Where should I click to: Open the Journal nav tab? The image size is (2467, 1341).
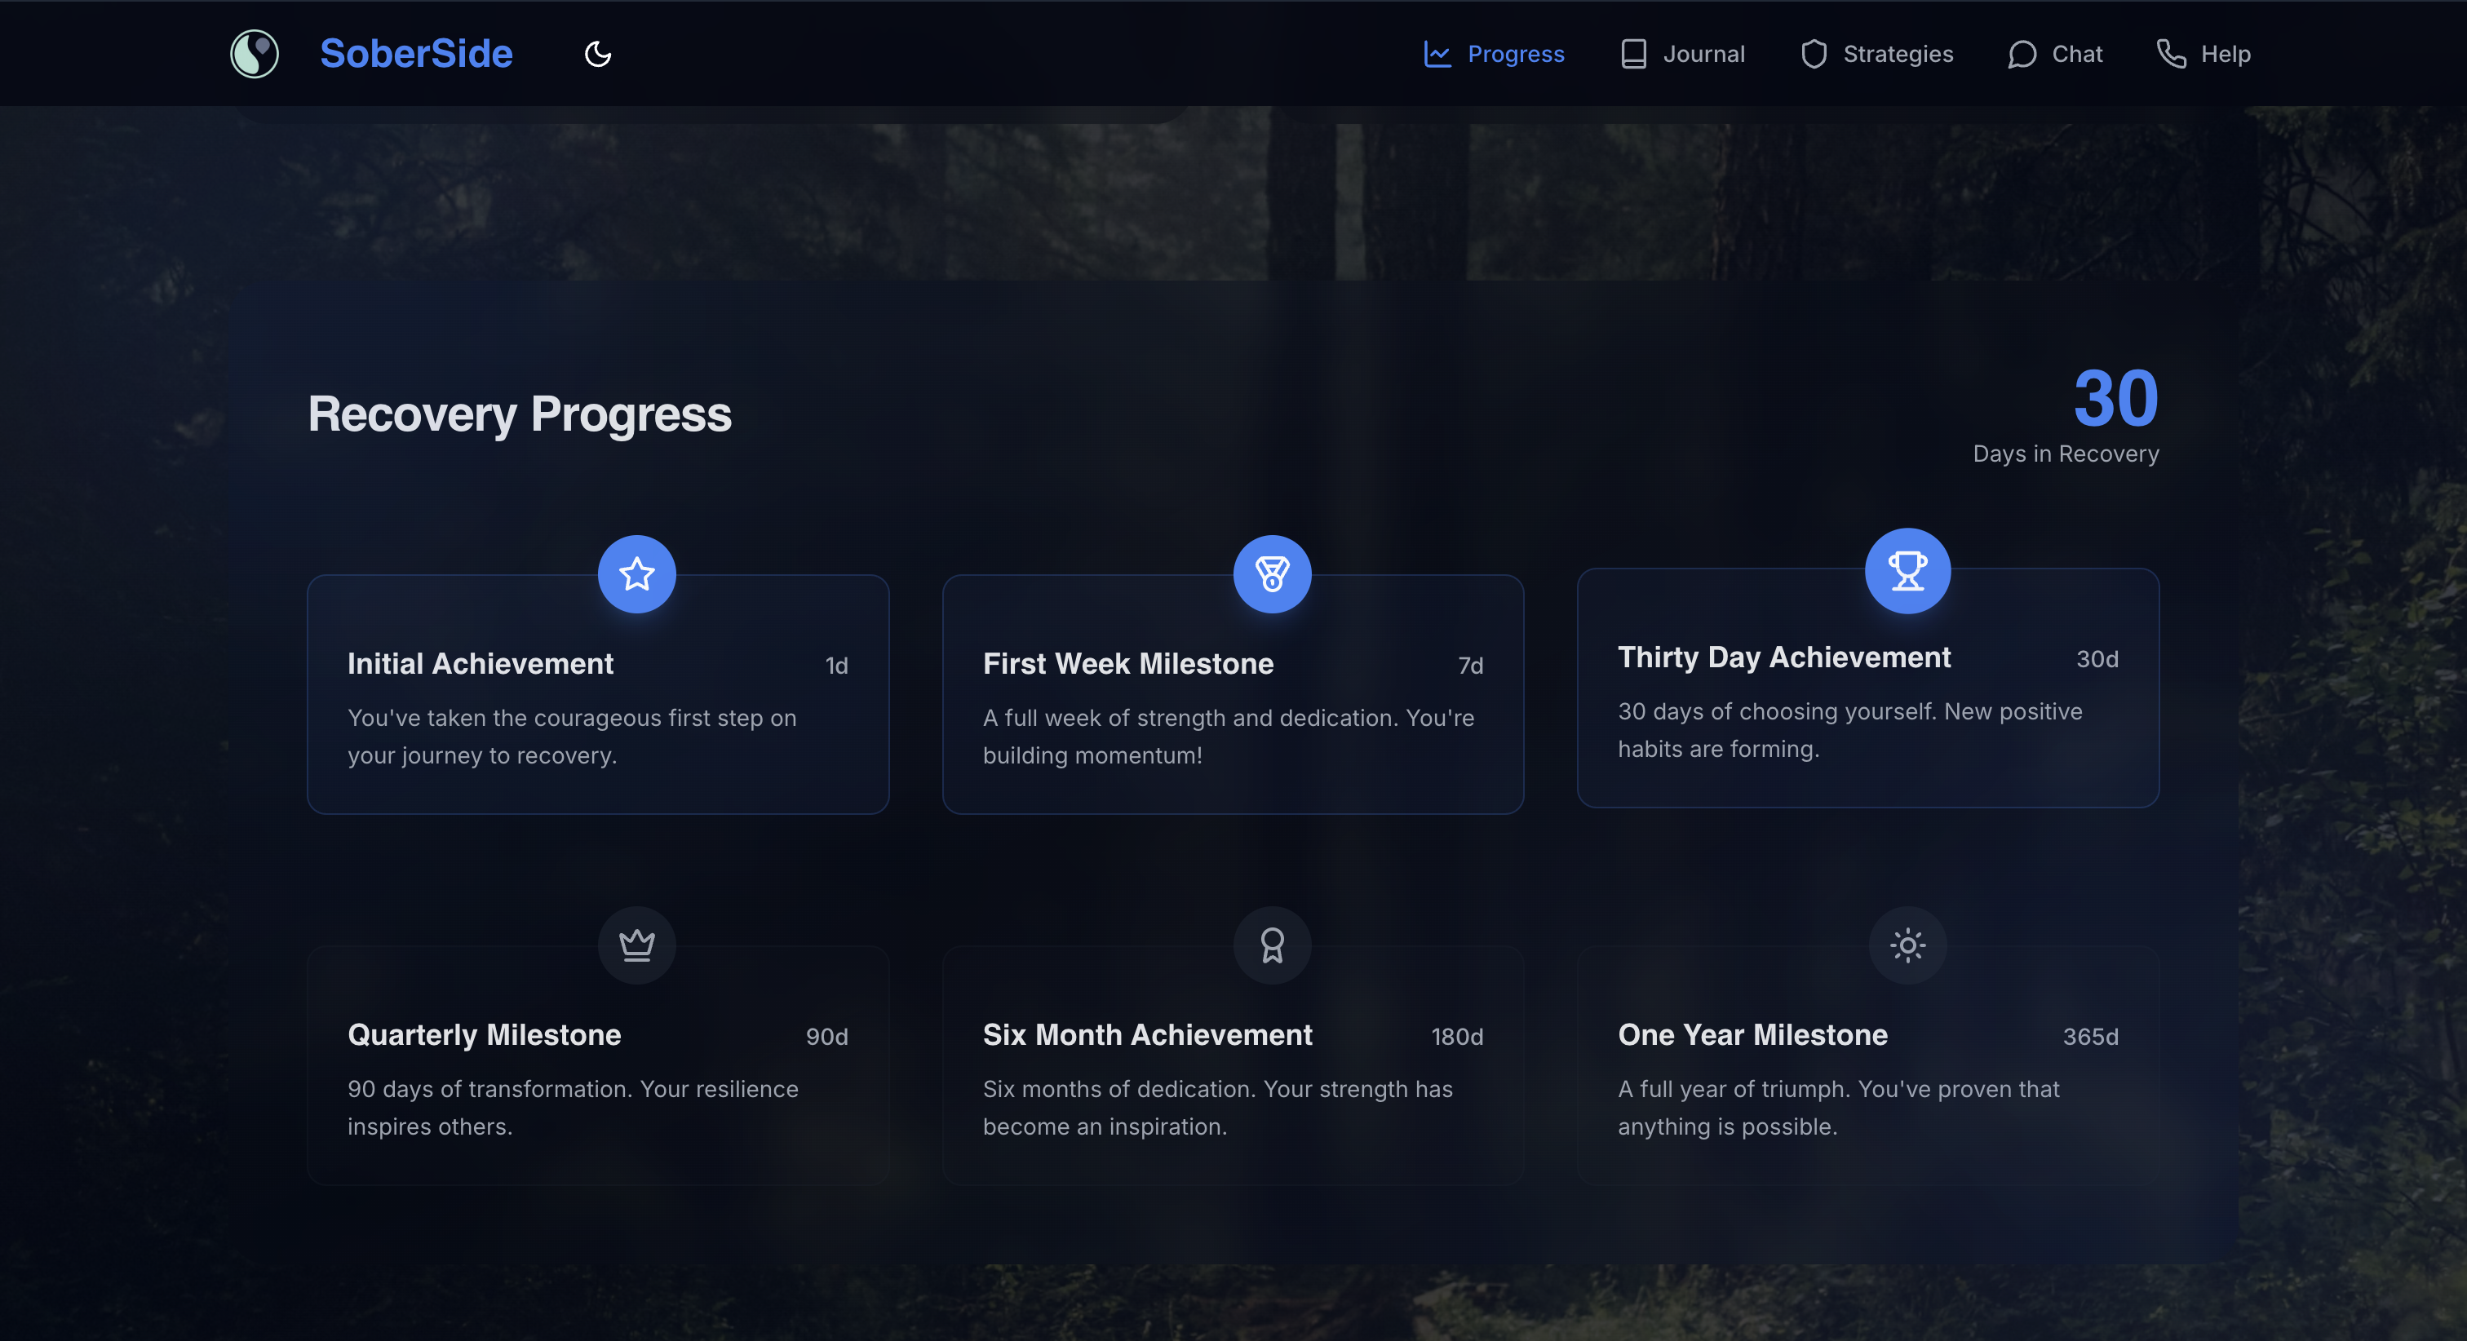1683,54
